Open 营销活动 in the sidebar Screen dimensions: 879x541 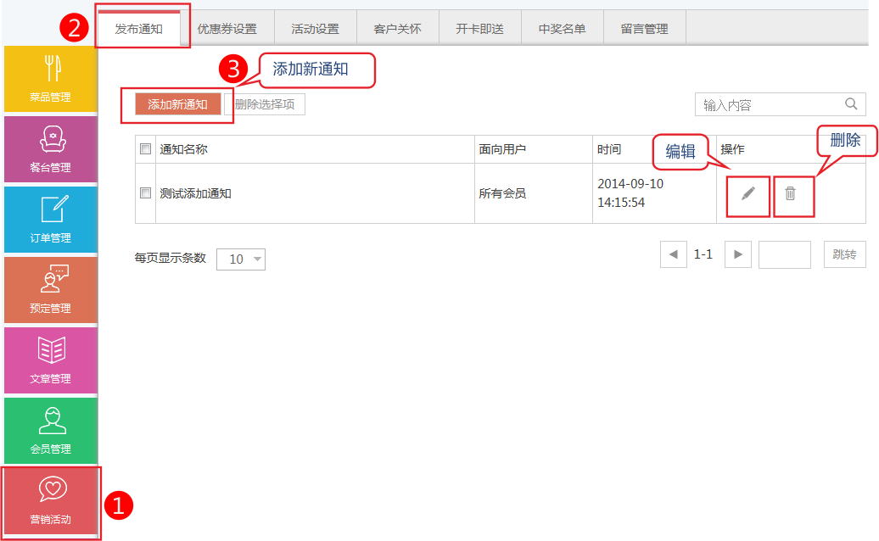pyautogui.click(x=50, y=502)
